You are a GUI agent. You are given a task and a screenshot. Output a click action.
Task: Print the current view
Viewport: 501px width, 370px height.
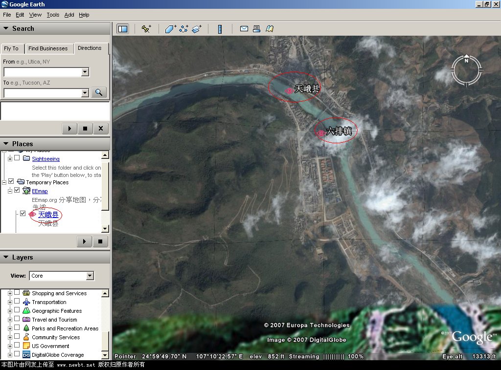click(256, 29)
